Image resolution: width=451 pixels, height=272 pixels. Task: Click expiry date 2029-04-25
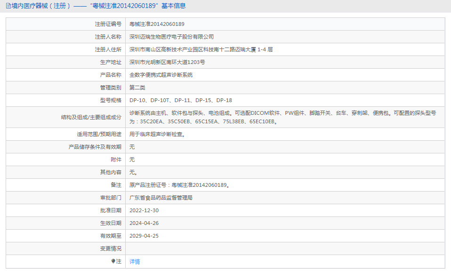(x=144, y=236)
